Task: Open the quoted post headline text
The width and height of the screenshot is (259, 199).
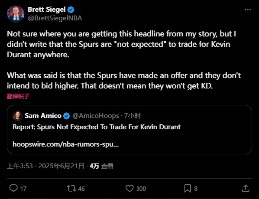Action: tap(97, 127)
